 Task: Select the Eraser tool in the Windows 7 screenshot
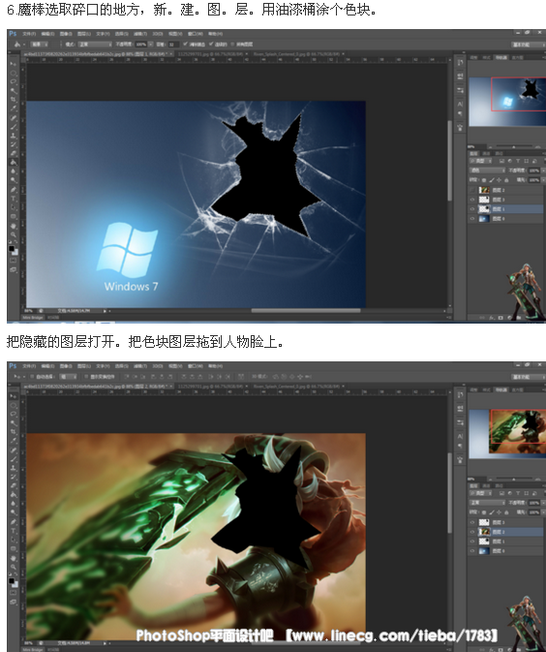13,153
